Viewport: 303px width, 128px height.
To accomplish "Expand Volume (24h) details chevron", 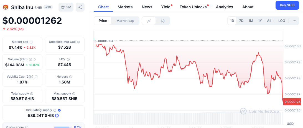I will (x=35, y=59).
